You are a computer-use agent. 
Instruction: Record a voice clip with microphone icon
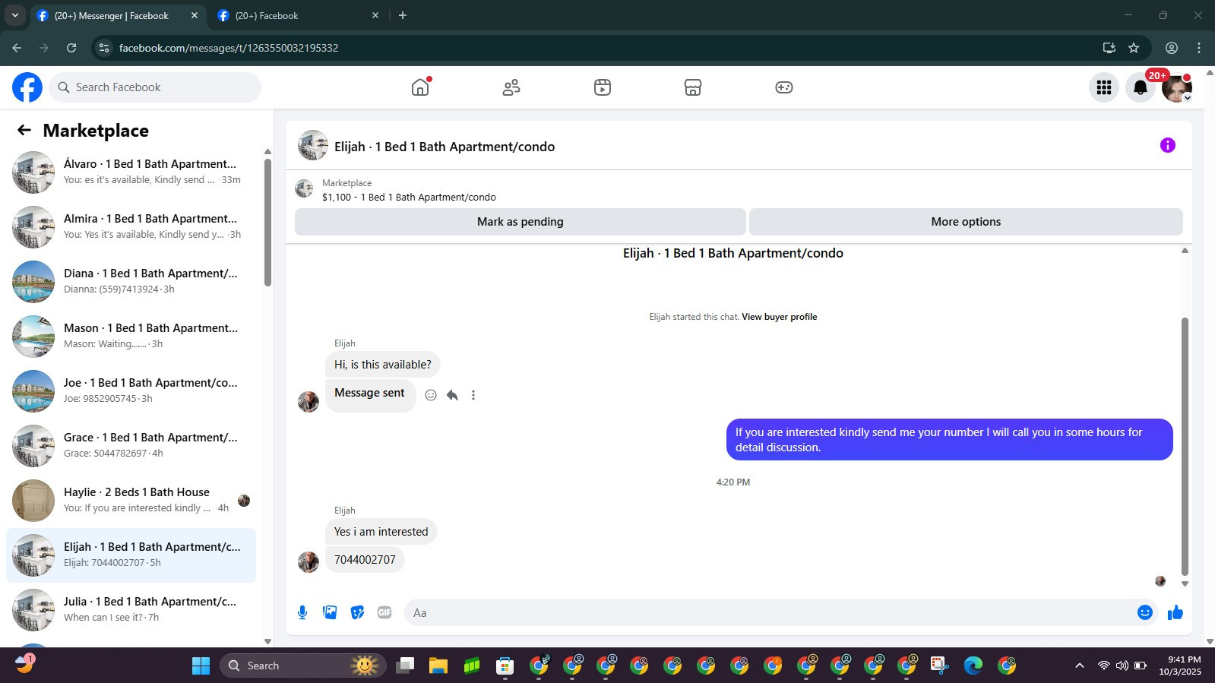(302, 612)
